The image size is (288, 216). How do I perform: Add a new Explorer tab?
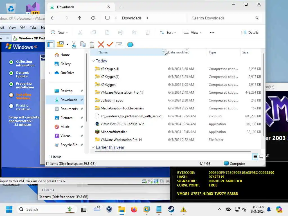coord(121,7)
